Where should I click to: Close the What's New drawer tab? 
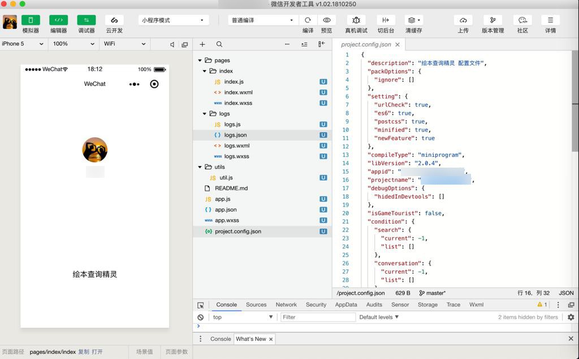tap(271, 339)
